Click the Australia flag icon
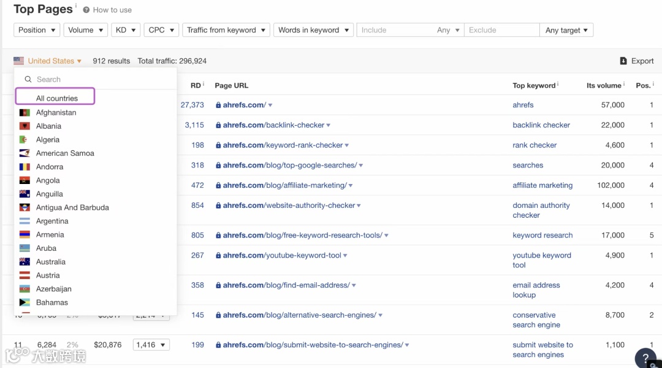Screen dimensions: 662x368 click(25, 262)
